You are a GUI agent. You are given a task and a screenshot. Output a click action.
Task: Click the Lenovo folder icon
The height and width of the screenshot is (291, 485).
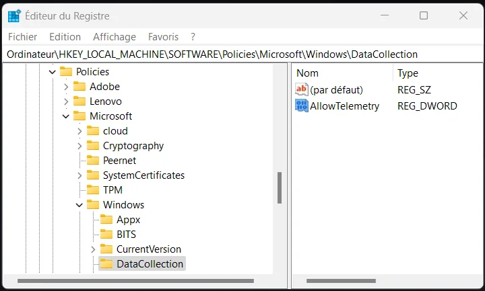pos(79,101)
